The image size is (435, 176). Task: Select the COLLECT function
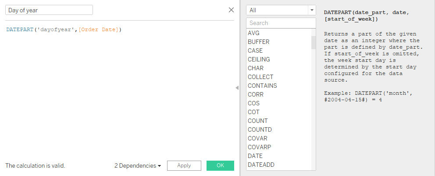pos(260,77)
